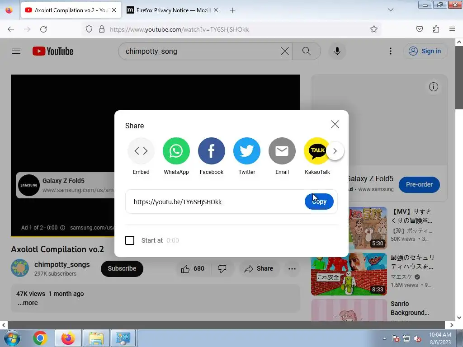Subscribe to chimpotty_songs
The image size is (463, 347).
(x=122, y=268)
